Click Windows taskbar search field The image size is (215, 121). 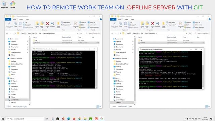25,119
